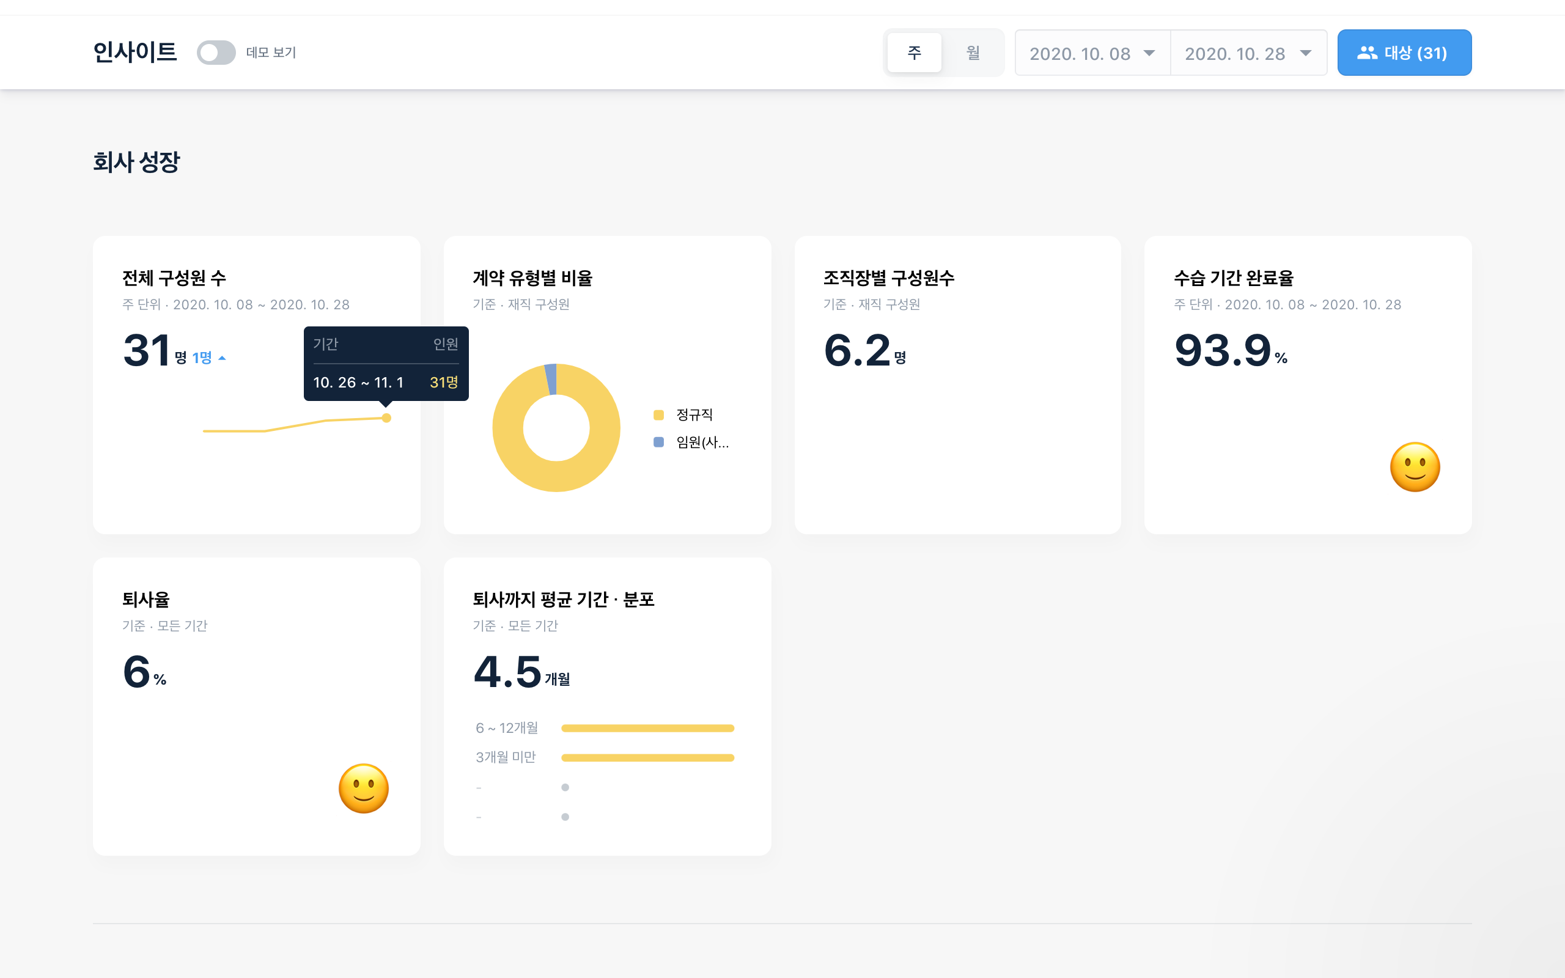The image size is (1565, 978).
Task: Click the small blue donut chart slice
Action: tap(551, 378)
